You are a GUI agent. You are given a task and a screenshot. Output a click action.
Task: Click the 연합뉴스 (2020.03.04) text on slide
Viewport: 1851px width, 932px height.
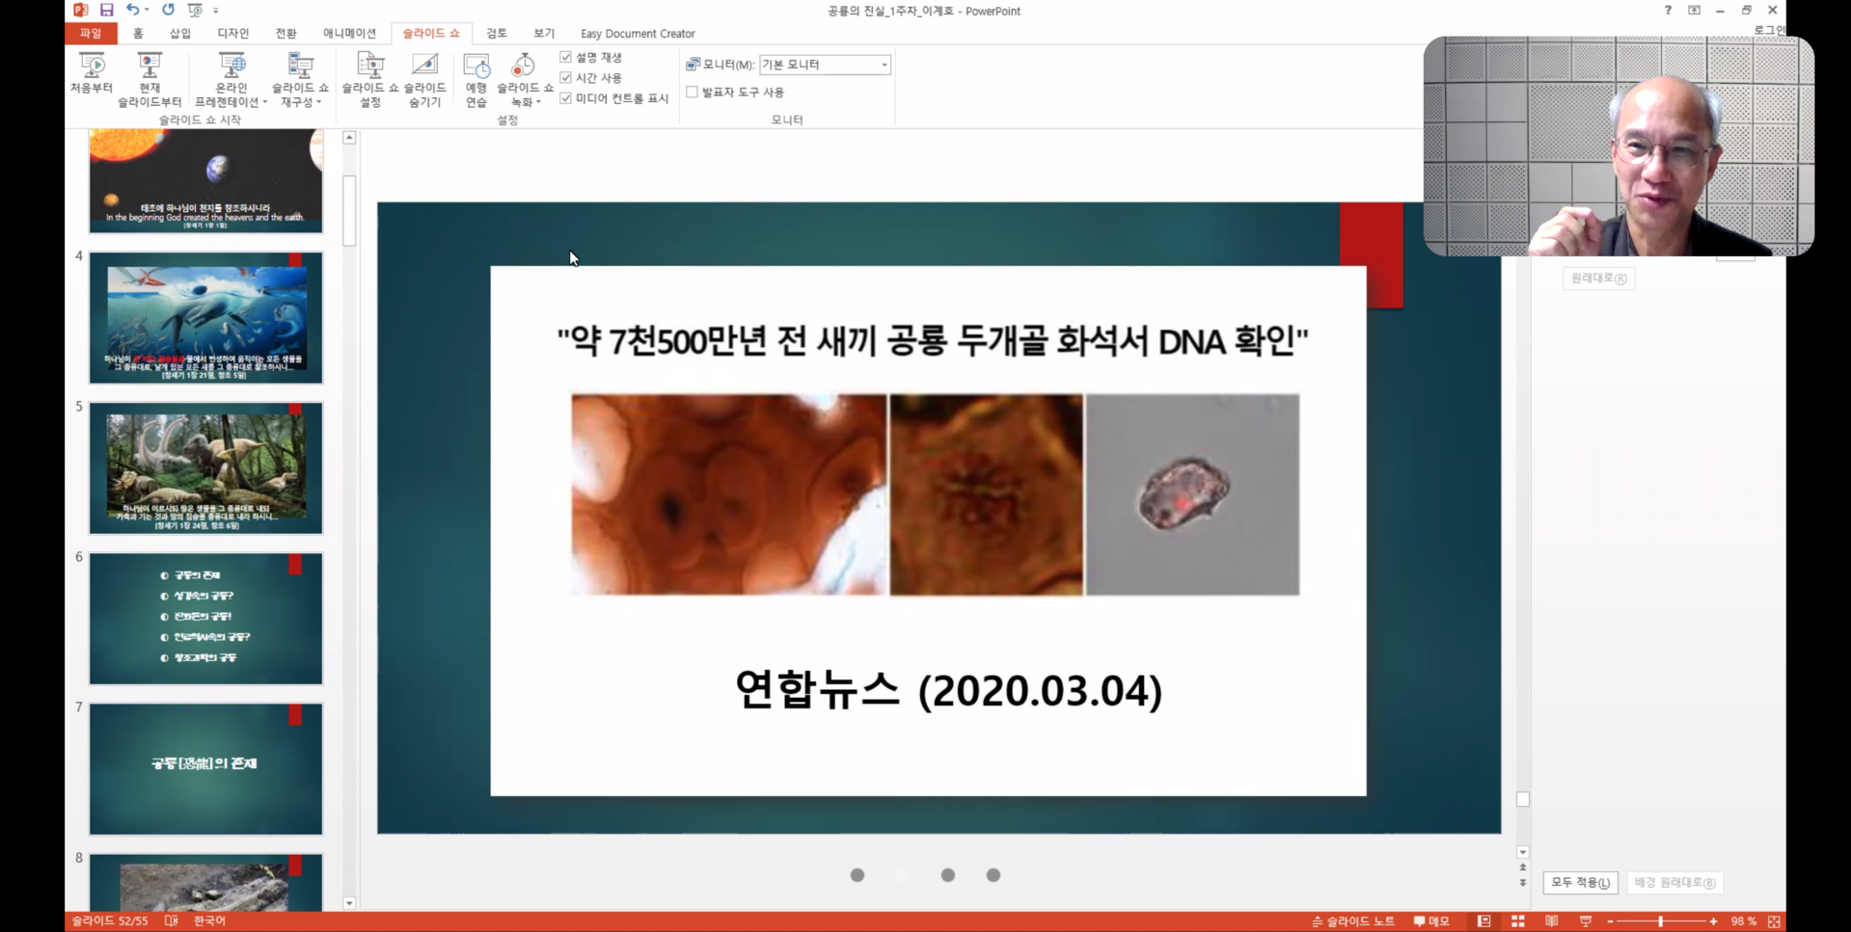coord(948,690)
